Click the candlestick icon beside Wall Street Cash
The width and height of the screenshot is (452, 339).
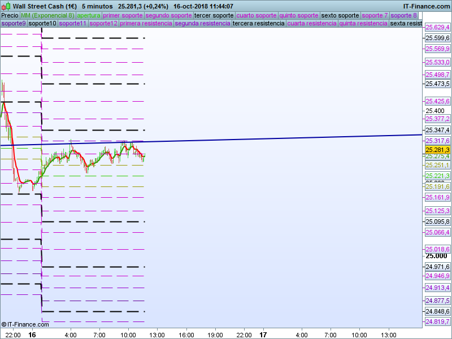(x=6, y=6)
